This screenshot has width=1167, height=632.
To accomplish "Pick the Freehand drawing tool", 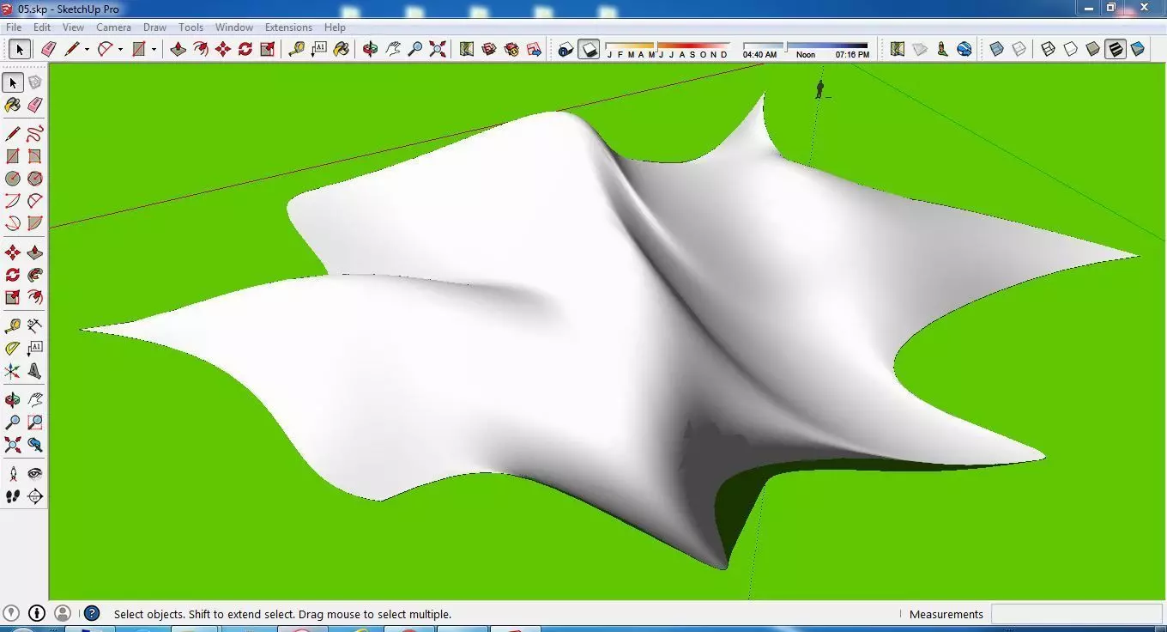I will click(35, 134).
